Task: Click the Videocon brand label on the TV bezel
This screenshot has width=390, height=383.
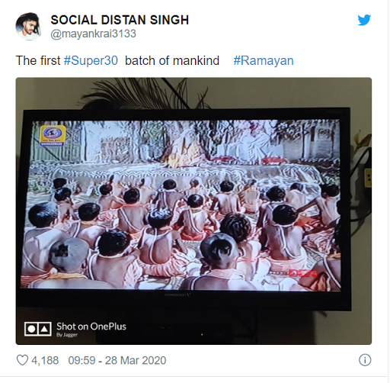Action: [177, 295]
